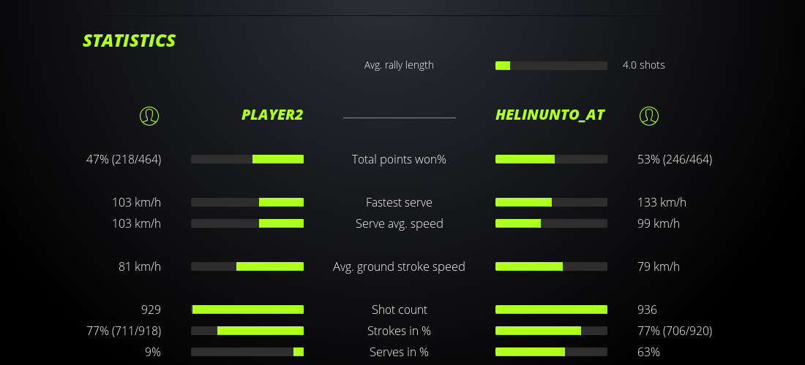Viewport: 805px width, 365px height.
Task: Click the STATISTICS heading
Action: 130,41
